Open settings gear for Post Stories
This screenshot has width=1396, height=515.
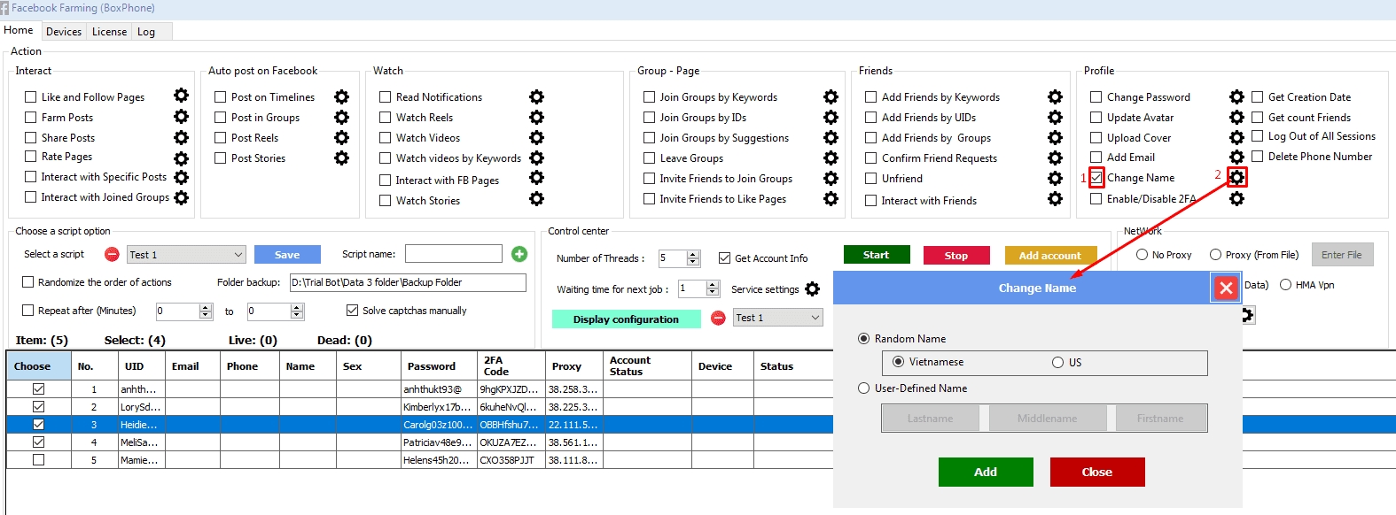click(341, 158)
